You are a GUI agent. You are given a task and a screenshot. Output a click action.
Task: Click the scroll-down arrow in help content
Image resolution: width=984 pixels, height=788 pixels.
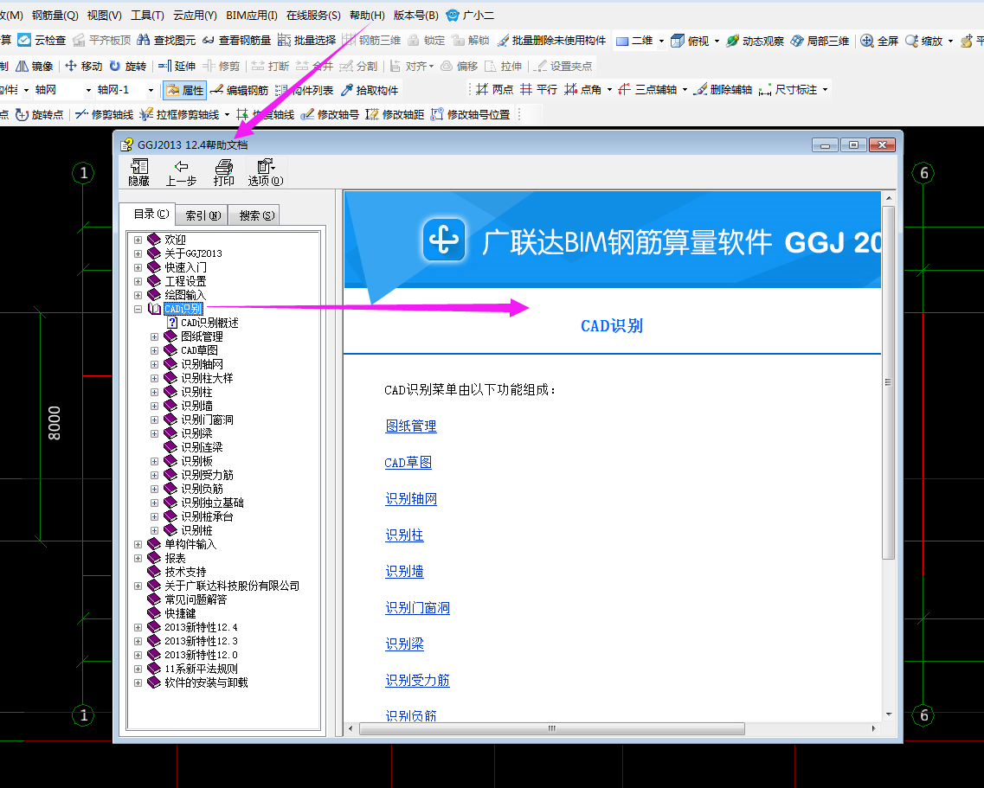click(x=888, y=714)
